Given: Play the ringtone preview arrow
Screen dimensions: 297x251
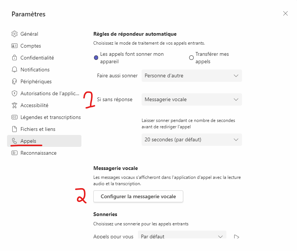Looking at the screenshot, I should pos(236,236).
